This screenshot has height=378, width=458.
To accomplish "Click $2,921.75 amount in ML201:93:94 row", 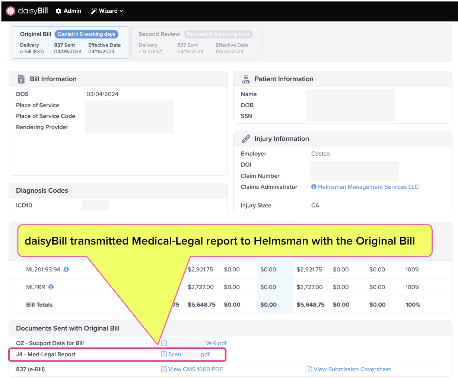I will (x=200, y=269).
